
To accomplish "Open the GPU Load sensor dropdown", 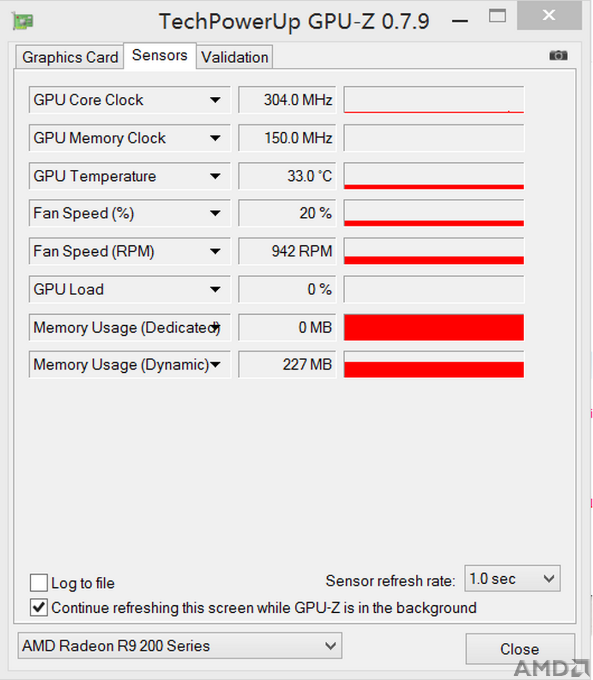I will 215,289.
